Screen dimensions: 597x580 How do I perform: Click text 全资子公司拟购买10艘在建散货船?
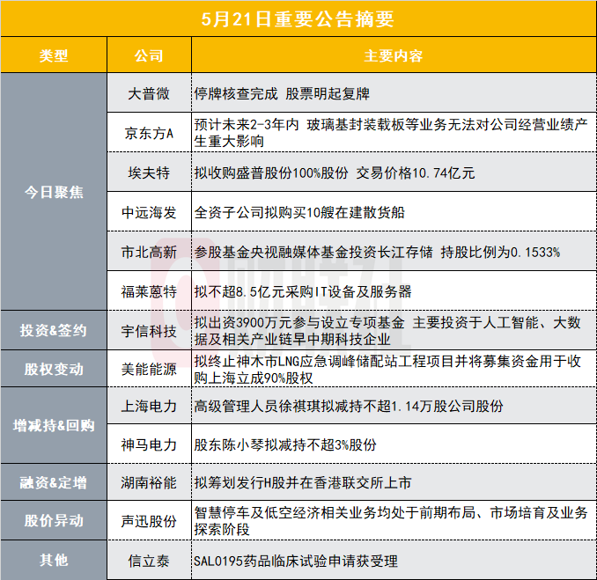click(299, 212)
